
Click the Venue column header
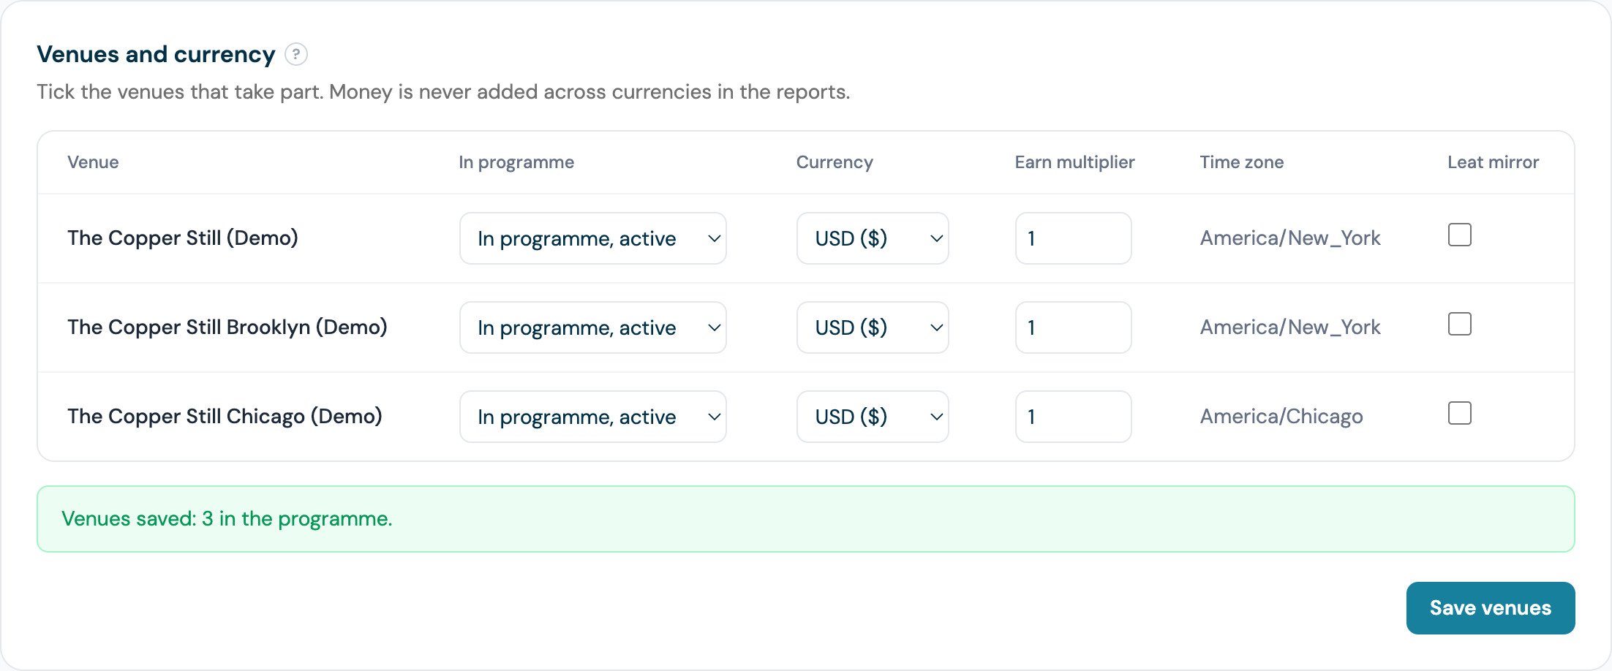click(93, 162)
